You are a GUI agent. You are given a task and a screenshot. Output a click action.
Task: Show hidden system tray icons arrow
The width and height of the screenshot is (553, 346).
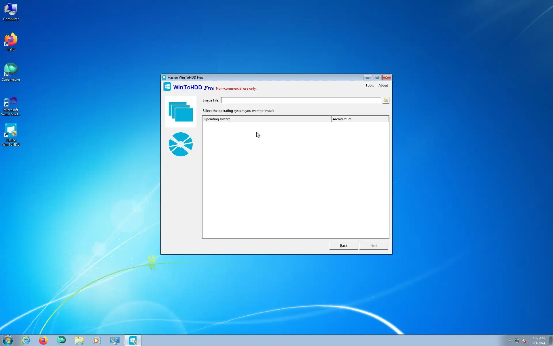[x=510, y=341]
